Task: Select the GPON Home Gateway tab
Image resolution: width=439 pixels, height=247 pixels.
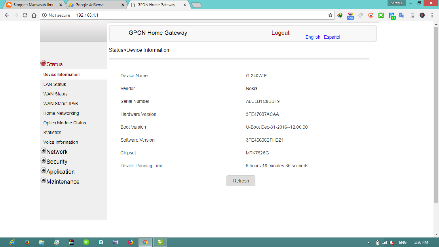Action: 158,5
